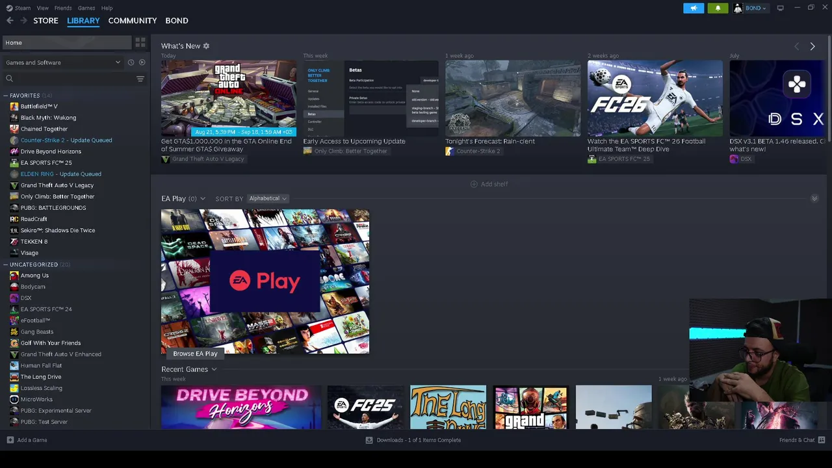Click the Gang Beasts game icon
Viewport: 832px width, 468px height.
click(x=14, y=332)
